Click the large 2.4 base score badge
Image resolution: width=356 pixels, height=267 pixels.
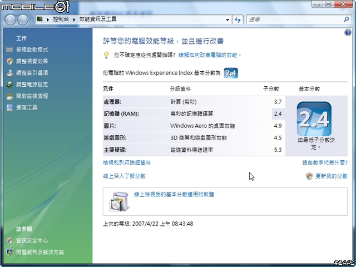(314, 119)
